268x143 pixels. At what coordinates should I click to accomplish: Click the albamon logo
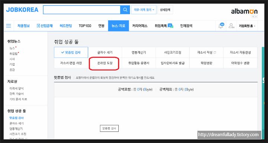(x=245, y=12)
